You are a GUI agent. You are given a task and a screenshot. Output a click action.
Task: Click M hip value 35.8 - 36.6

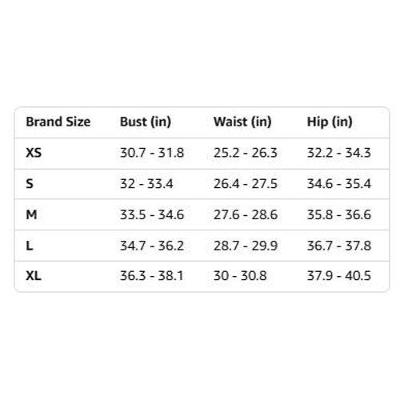tap(339, 214)
